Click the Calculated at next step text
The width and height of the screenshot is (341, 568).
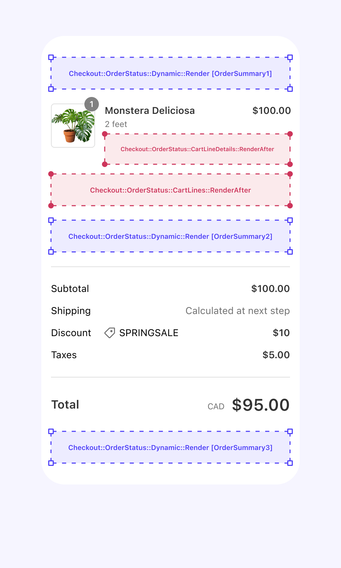point(238,311)
